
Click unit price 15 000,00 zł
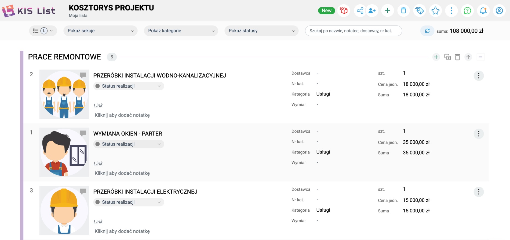pyautogui.click(x=416, y=200)
